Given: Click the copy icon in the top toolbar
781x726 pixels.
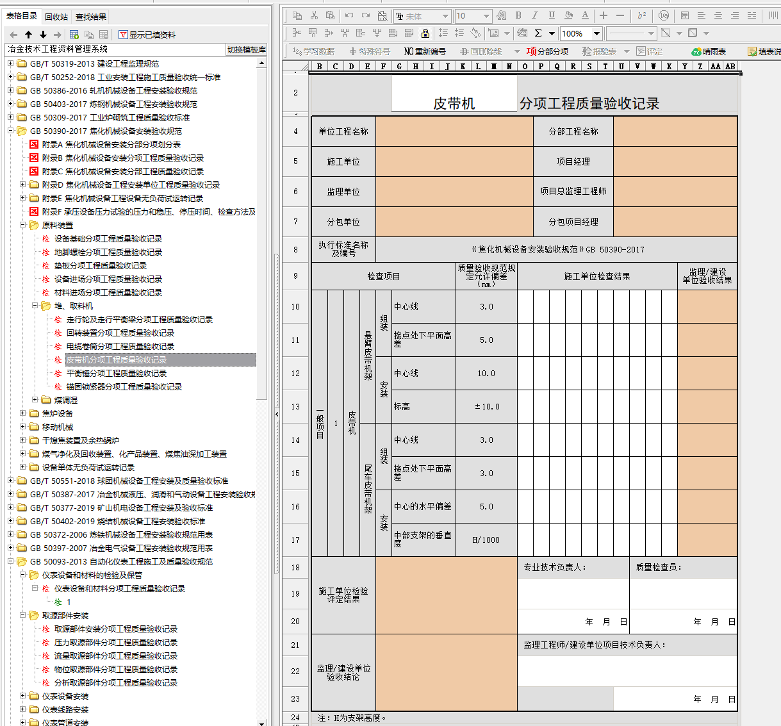Looking at the screenshot, I should coord(297,15).
